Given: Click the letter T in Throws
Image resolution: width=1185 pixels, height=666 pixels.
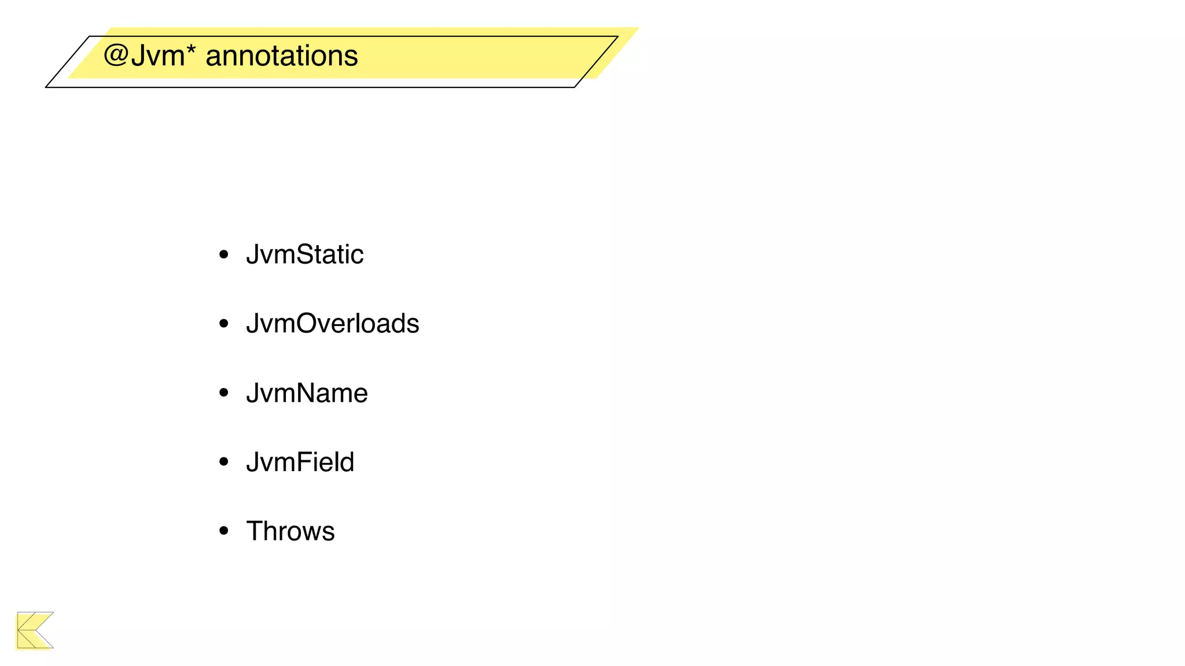Looking at the screenshot, I should [255, 531].
